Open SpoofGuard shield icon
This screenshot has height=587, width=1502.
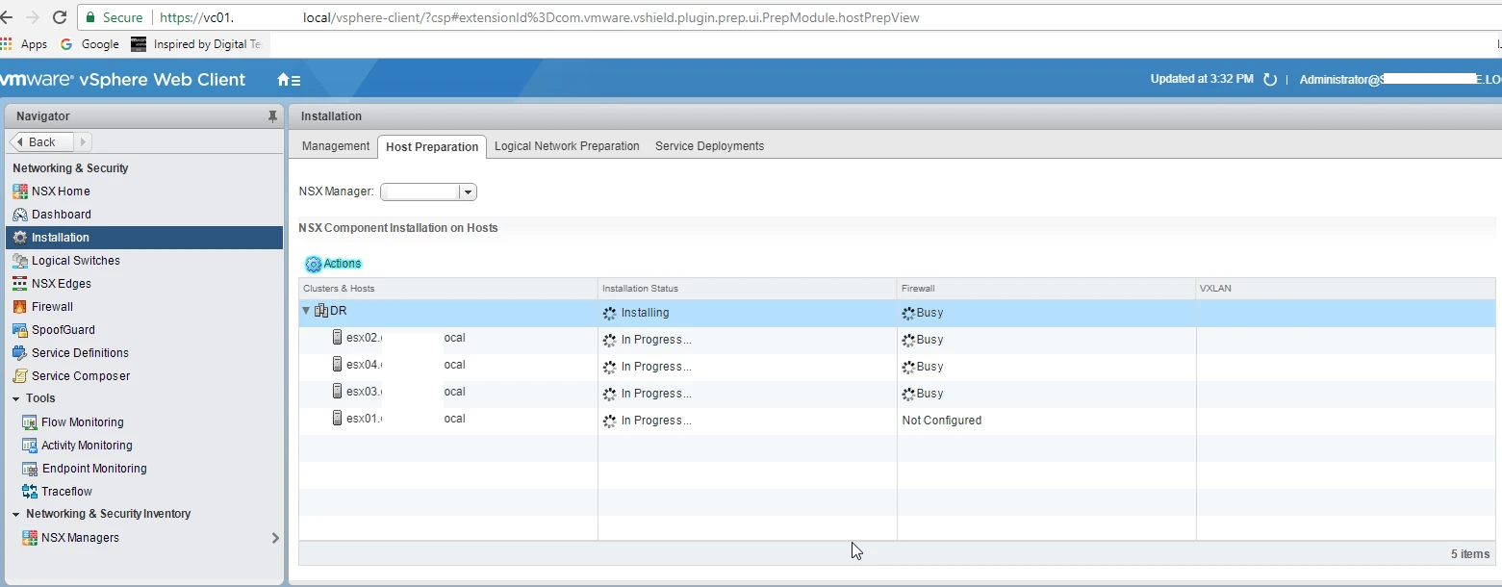[20, 330]
